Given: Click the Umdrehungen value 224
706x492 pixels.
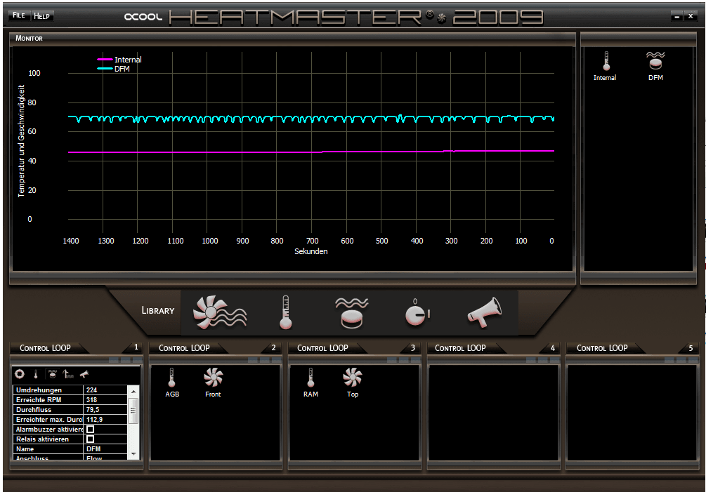Looking at the screenshot, I should coord(105,390).
